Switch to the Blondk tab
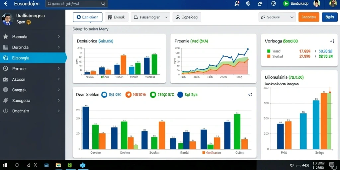The height and width of the screenshot is (170, 340). [x=117, y=17]
